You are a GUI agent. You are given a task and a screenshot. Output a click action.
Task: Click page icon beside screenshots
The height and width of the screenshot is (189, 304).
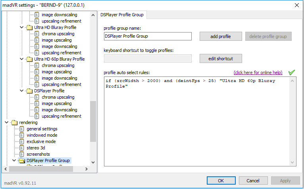click(22, 154)
